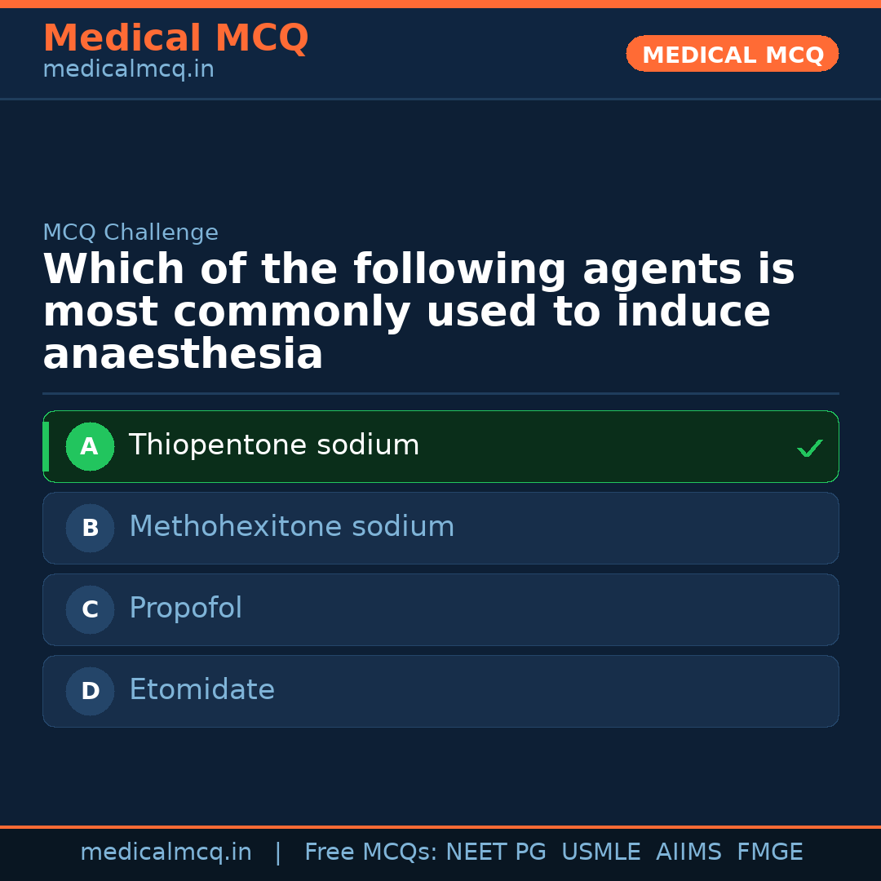
Task: Click the D letter circle icon
Action: 90,691
